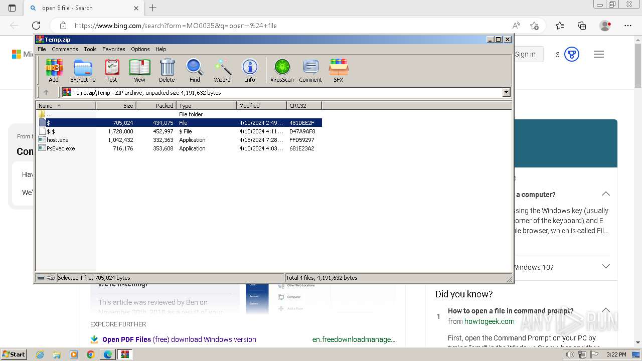The width and height of the screenshot is (642, 361).
Task: Sort by Modified column header
Action: [x=261, y=105]
